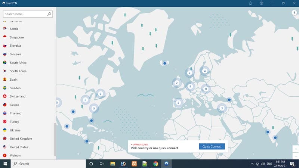Click the NordVPN taskbar icon
Image resolution: width=299 pixels, height=168 pixels.
(x=166, y=164)
